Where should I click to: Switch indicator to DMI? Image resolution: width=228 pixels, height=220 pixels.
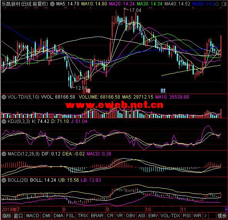click(46, 216)
